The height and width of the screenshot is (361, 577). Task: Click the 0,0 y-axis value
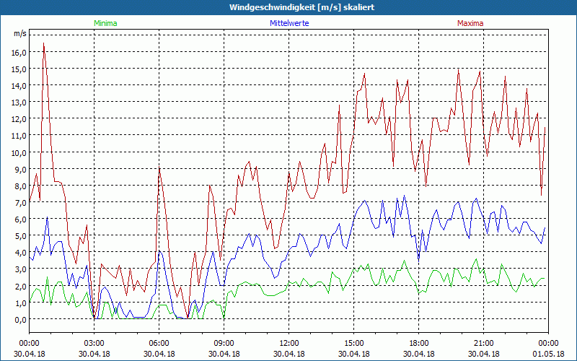tap(21, 319)
